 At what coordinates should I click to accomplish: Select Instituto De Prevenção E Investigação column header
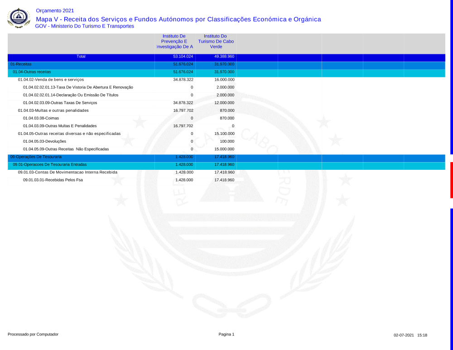click(174, 41)
